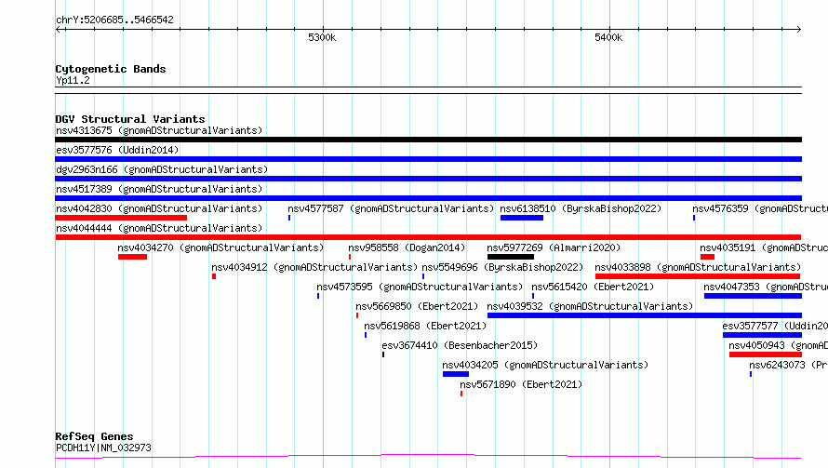Click the nsv4034270 variant label
The height and width of the screenshot is (468, 828).
220,247
